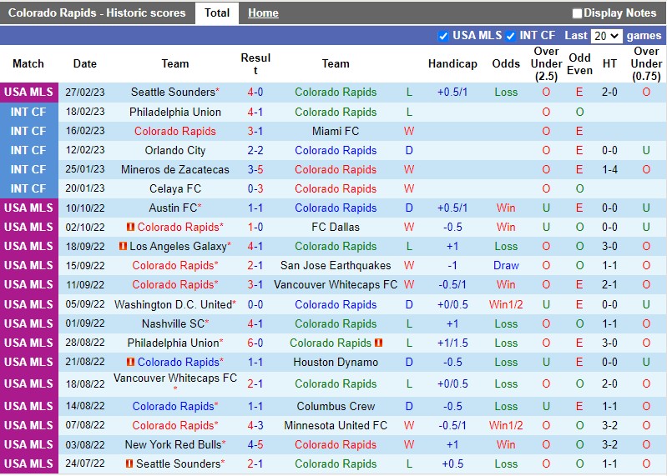Image resolution: width=667 pixels, height=476 pixels.
Task: Click the Date column header
Action: pyautogui.click(x=84, y=63)
